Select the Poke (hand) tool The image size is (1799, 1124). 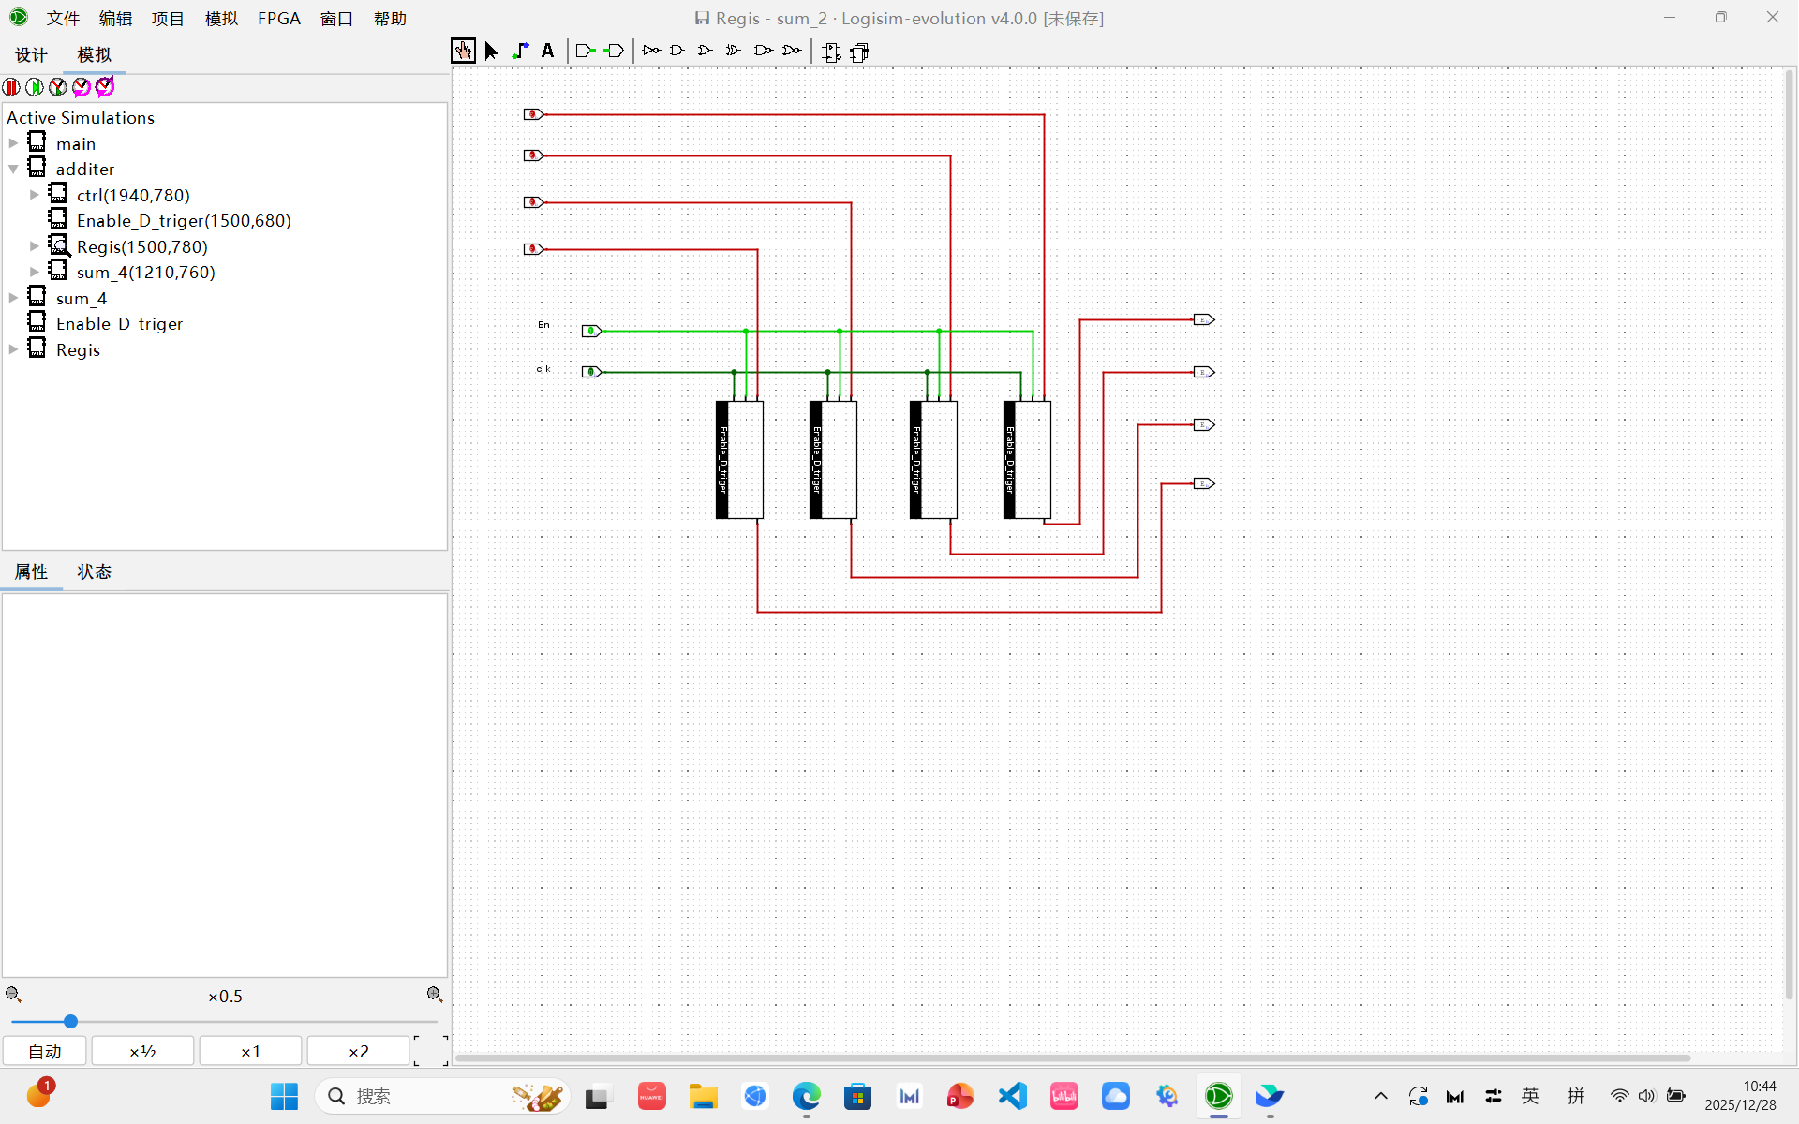click(x=463, y=52)
